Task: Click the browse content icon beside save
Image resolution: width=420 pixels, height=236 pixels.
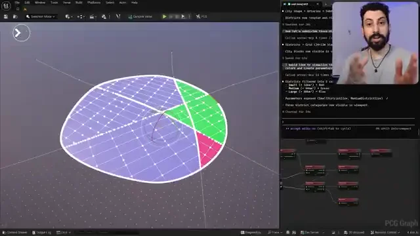Action: (15, 16)
